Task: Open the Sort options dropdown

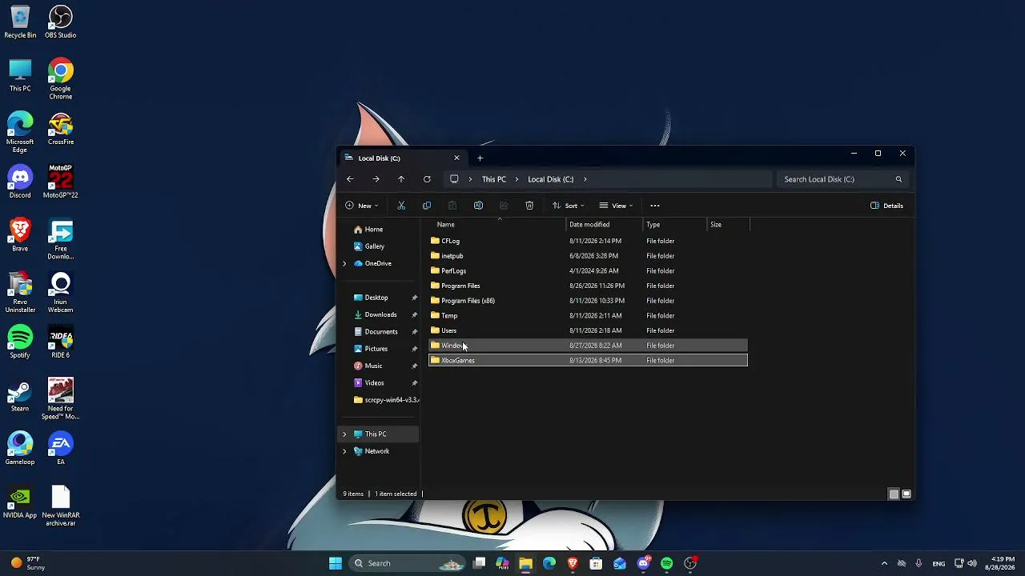Action: click(569, 206)
